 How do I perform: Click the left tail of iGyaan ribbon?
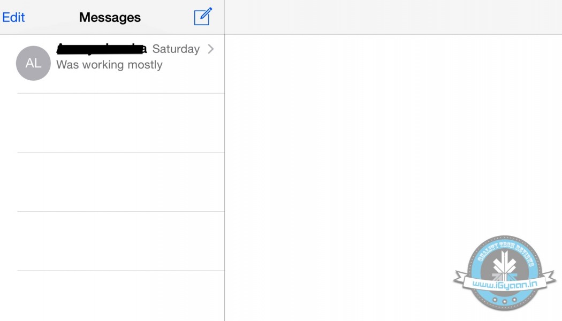click(x=461, y=278)
